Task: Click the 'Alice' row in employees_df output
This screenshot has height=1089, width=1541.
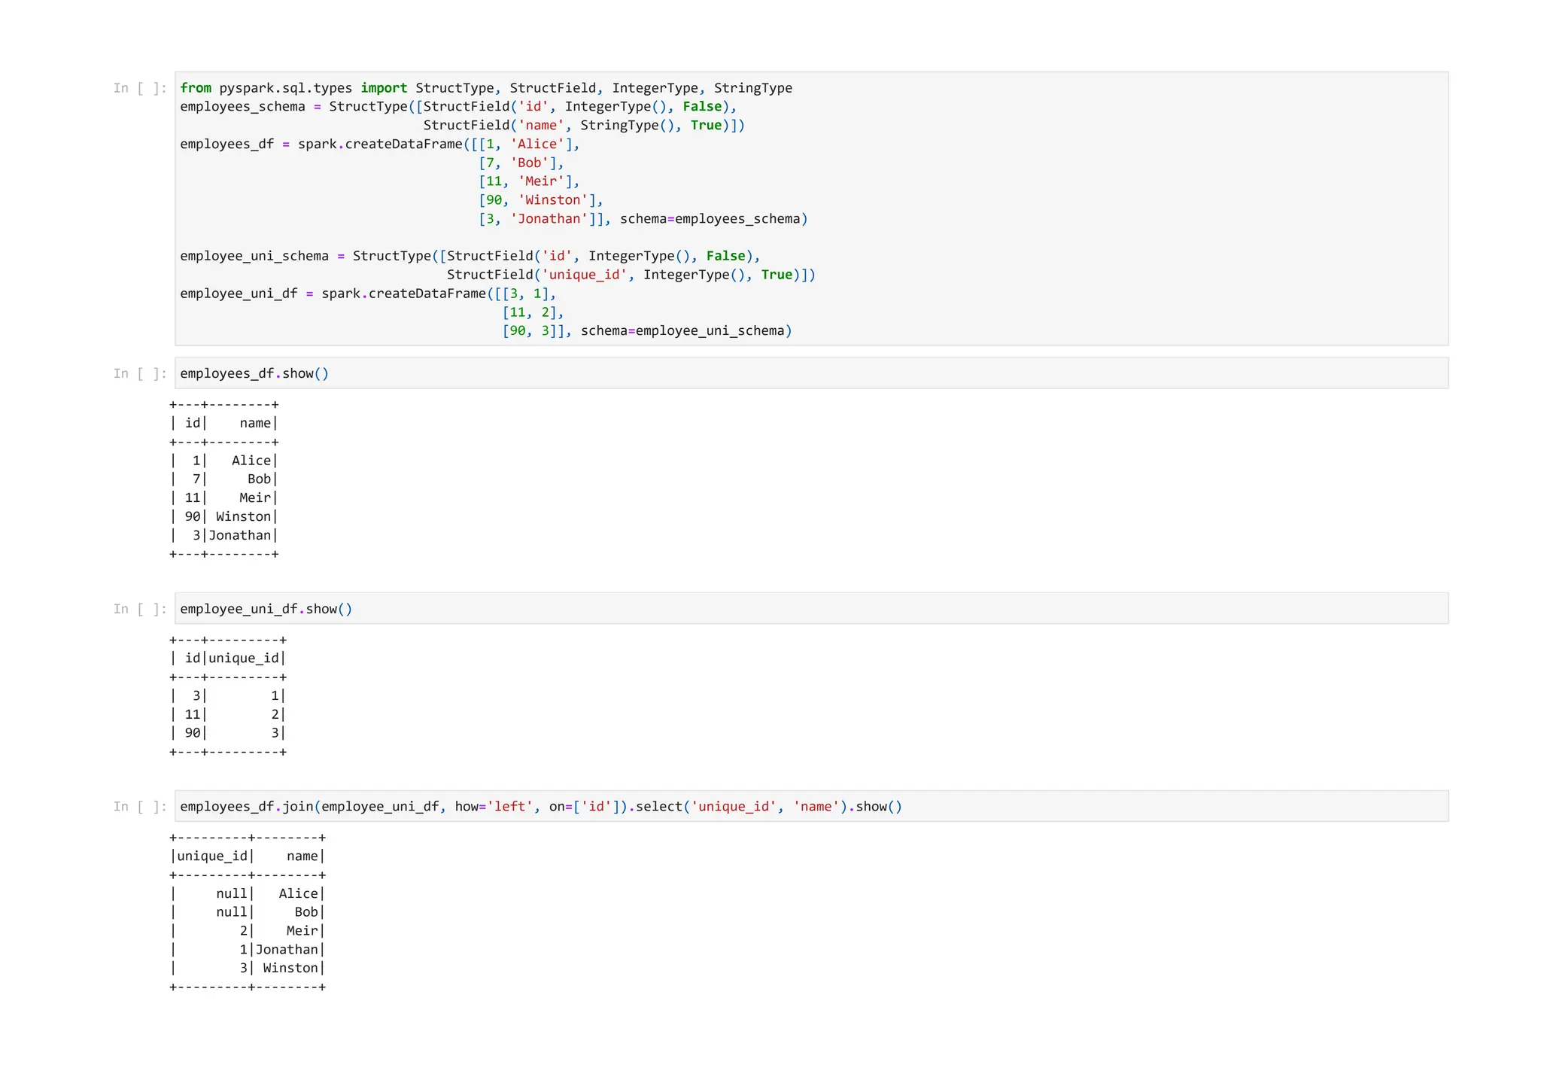Action: click(x=224, y=461)
